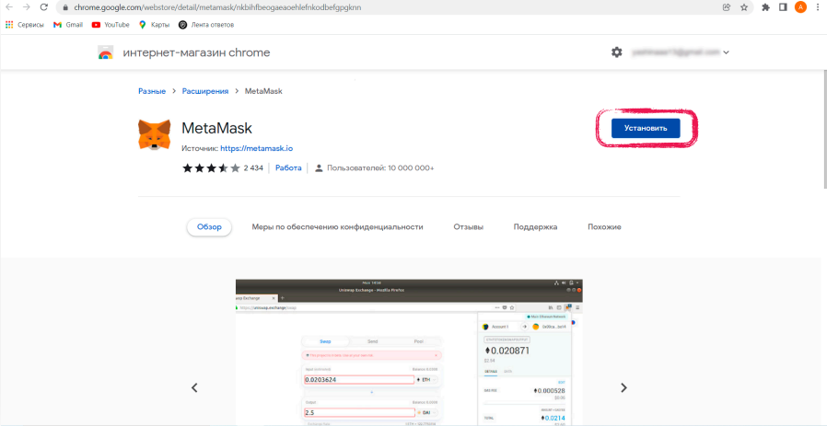The width and height of the screenshot is (827, 426).
Task: Switch to the Отзывы tab
Action: (469, 227)
